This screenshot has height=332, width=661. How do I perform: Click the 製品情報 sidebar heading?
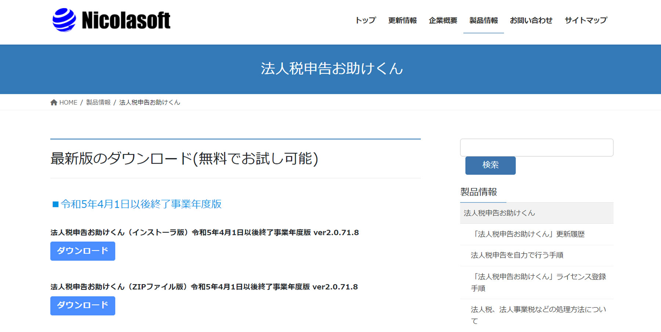(x=478, y=192)
